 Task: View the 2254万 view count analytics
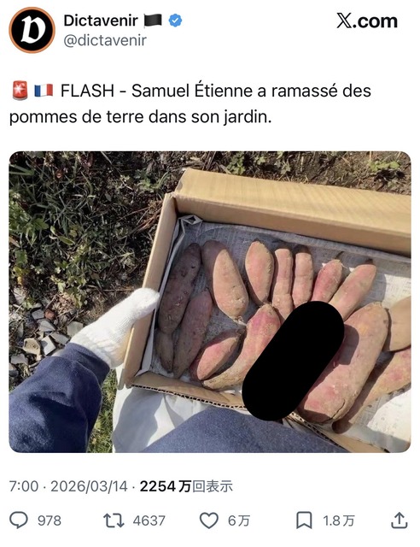coord(186,486)
